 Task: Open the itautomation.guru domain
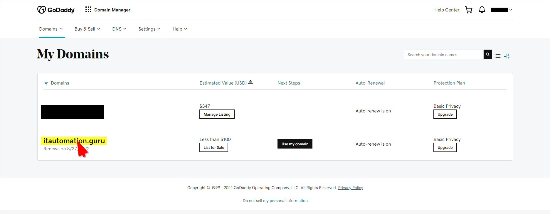tap(74, 141)
